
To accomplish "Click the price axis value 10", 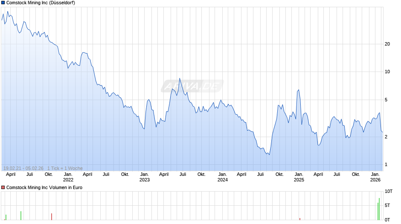I will click(387, 72).
